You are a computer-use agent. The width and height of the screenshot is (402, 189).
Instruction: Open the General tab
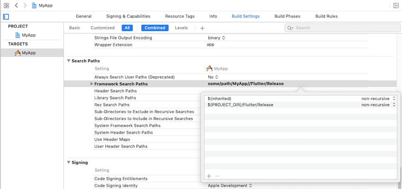(84, 16)
